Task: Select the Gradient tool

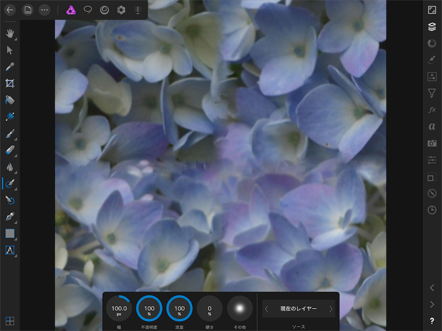Action: (x=10, y=116)
